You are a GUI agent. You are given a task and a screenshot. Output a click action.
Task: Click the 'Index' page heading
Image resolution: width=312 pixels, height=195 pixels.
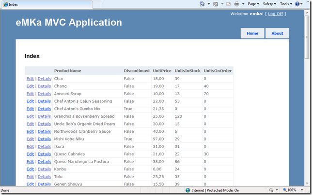click(32, 56)
